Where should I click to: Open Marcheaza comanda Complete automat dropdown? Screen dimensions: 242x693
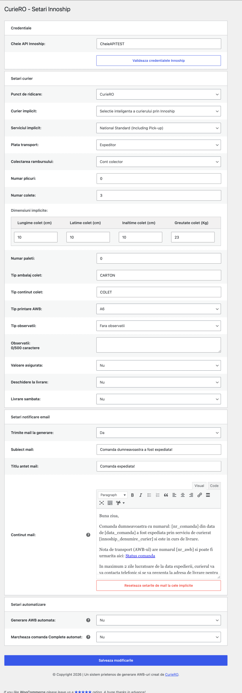pyautogui.click(x=158, y=637)
